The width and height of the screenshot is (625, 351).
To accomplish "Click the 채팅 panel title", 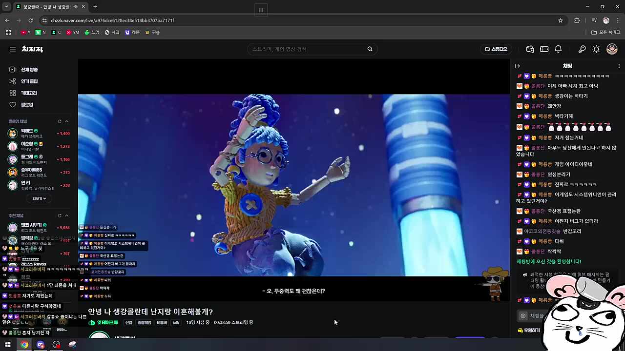I will click(x=567, y=66).
